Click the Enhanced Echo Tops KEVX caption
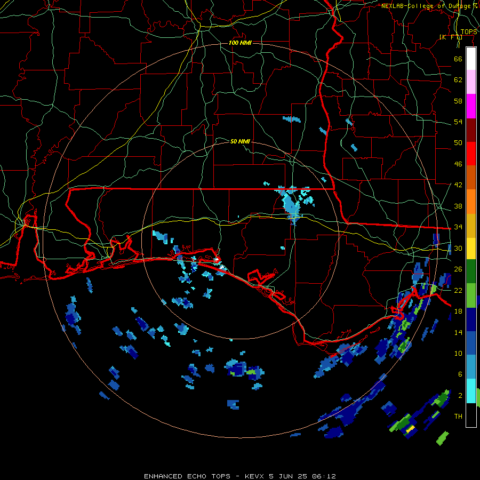 click(240, 476)
